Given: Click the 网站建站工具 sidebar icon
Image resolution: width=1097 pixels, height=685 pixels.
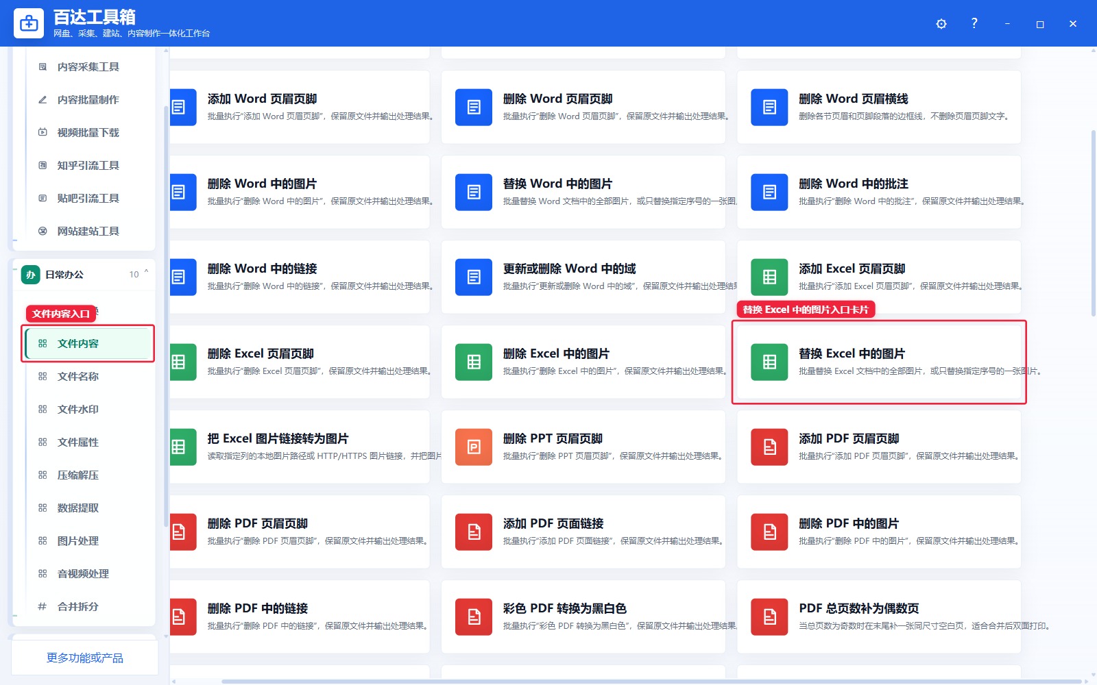Looking at the screenshot, I should 43,231.
